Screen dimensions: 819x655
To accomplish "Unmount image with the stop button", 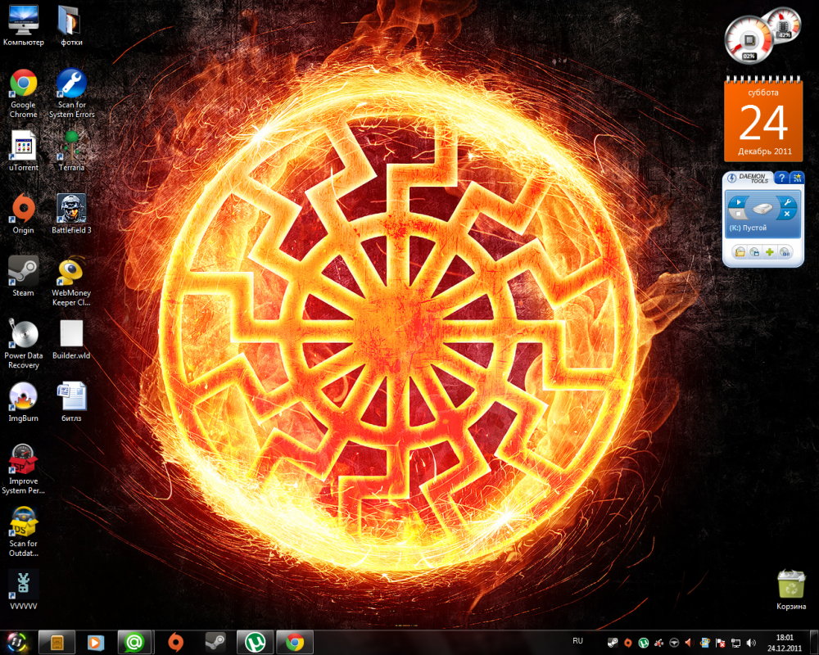I will (x=738, y=214).
